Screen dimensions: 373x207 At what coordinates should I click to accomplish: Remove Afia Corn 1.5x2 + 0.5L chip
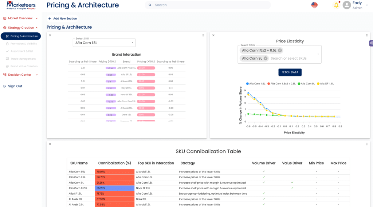[x=280, y=51]
